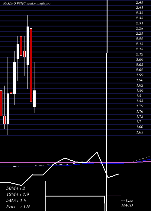Click the tiny red candle near 1.89
Viewport: 151px width, 211px height.
(11, 93)
